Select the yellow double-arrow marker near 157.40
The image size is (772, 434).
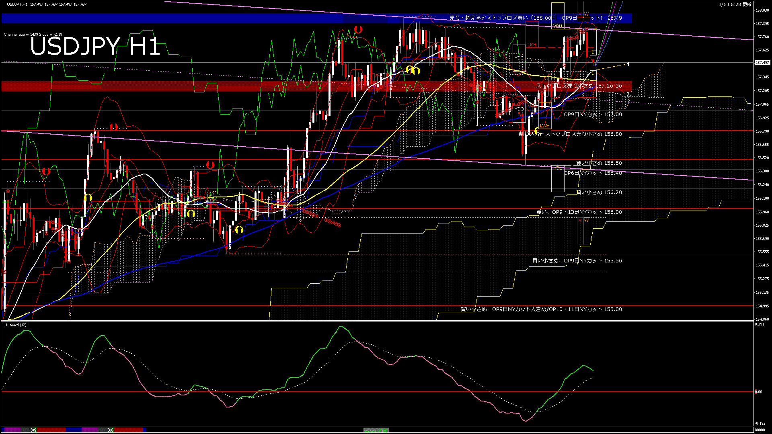pyautogui.click(x=413, y=70)
